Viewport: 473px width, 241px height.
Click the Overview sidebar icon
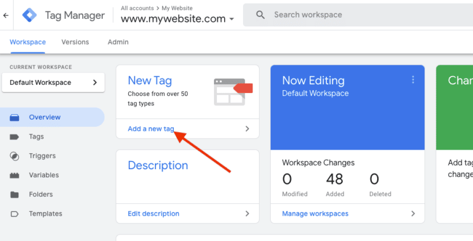(x=14, y=117)
